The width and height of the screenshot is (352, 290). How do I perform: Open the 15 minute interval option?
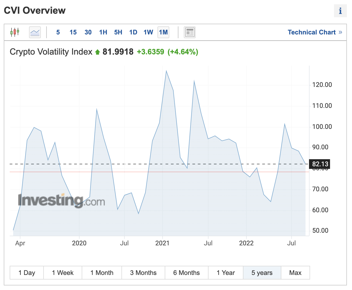73,32
